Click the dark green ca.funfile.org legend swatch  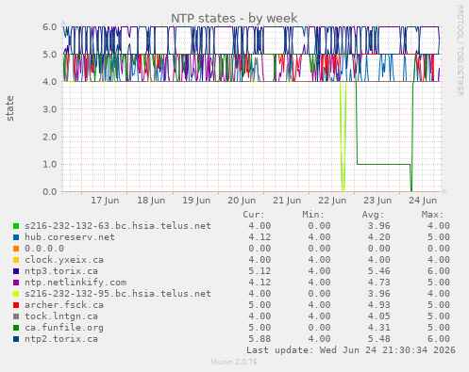pos(16,328)
